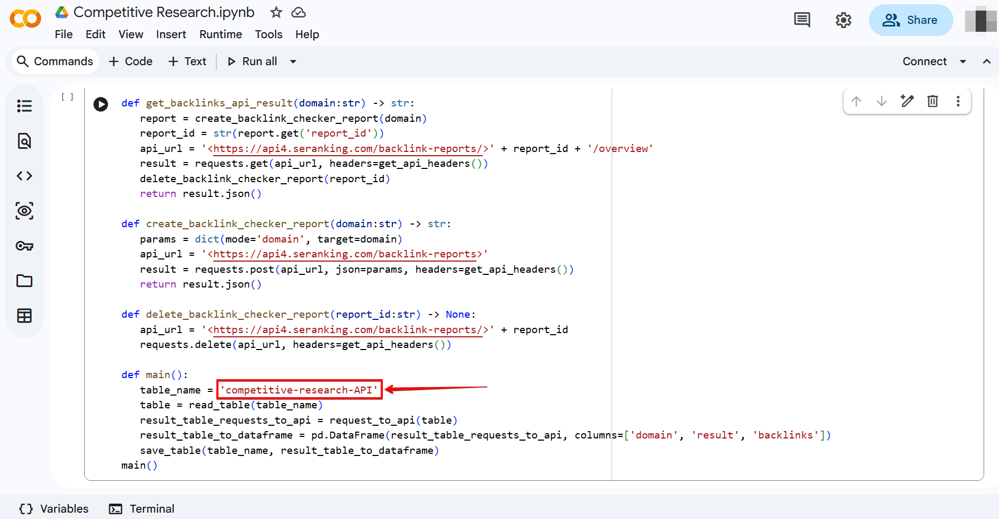
Task: Open the comments icon
Action: click(x=802, y=20)
